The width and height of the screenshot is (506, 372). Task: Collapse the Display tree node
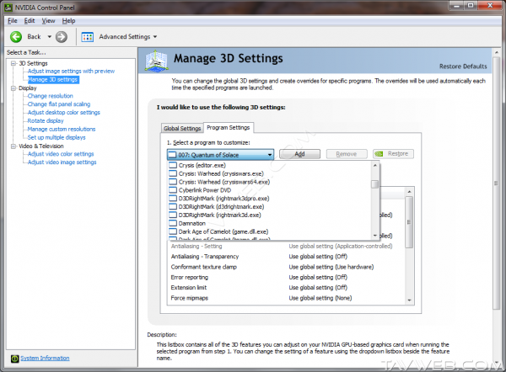(x=13, y=88)
